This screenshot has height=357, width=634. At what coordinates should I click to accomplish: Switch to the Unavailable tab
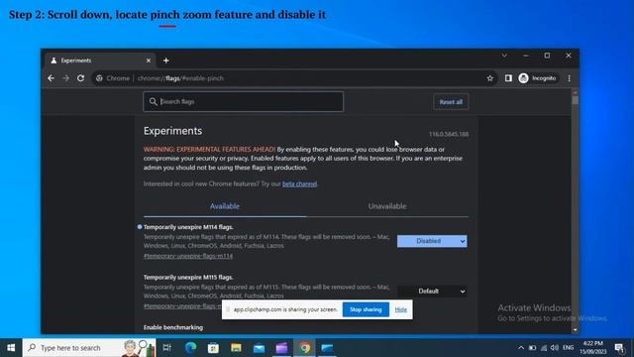[x=387, y=206]
